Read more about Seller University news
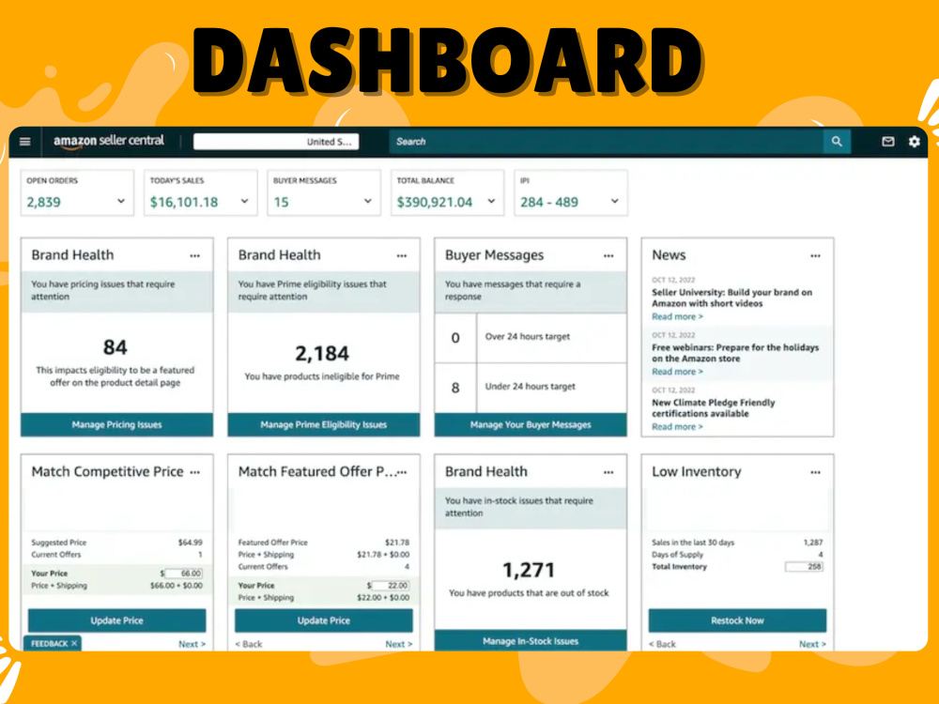939x704 pixels. click(677, 316)
